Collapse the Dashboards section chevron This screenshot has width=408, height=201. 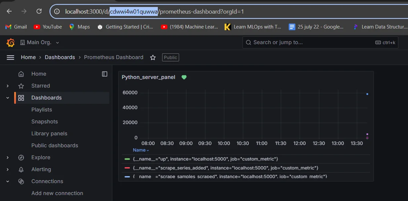click(8, 98)
